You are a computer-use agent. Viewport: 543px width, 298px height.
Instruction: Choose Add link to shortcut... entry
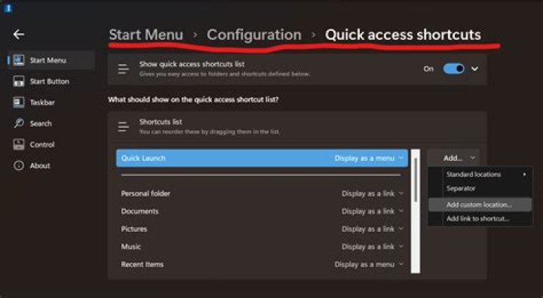click(x=480, y=218)
